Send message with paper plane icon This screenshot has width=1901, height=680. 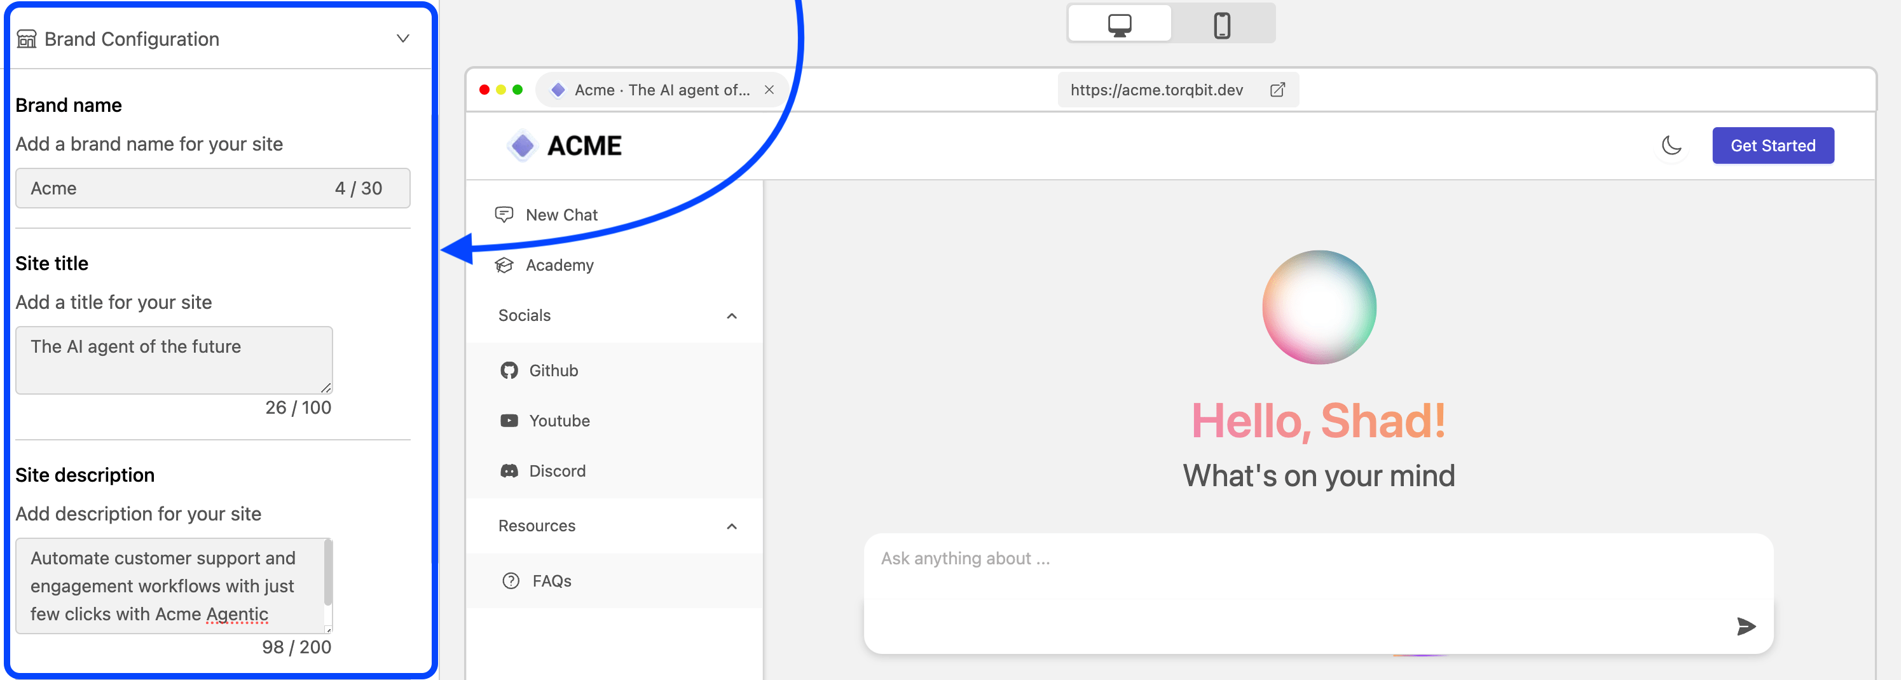pos(1745,626)
